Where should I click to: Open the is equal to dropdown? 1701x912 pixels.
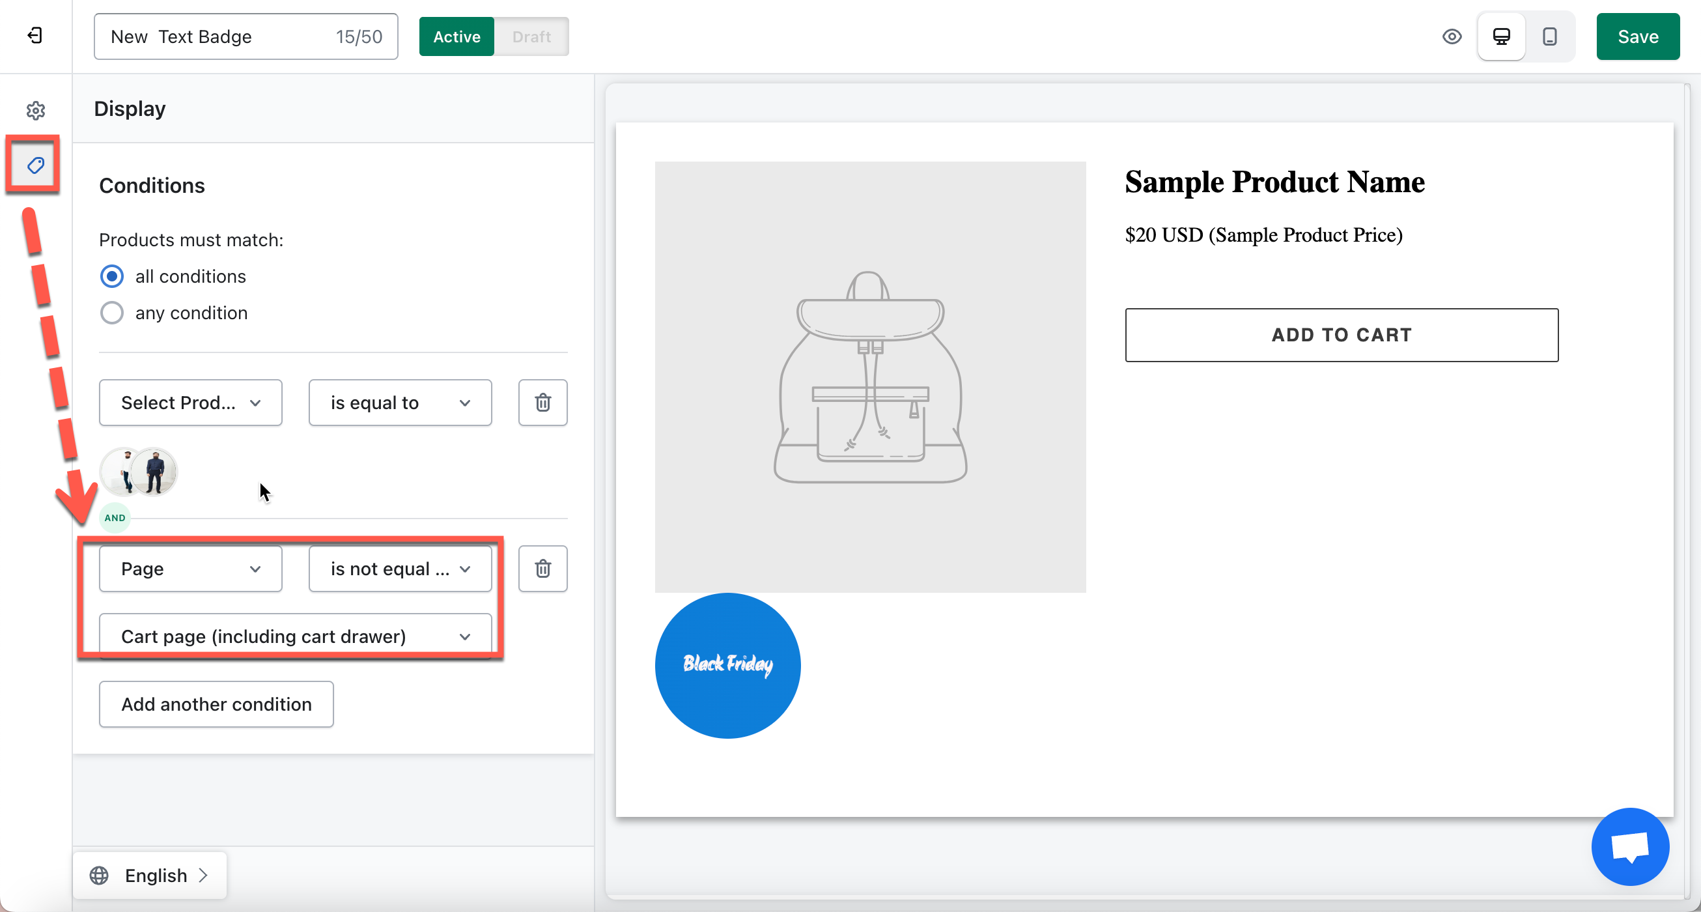click(399, 402)
